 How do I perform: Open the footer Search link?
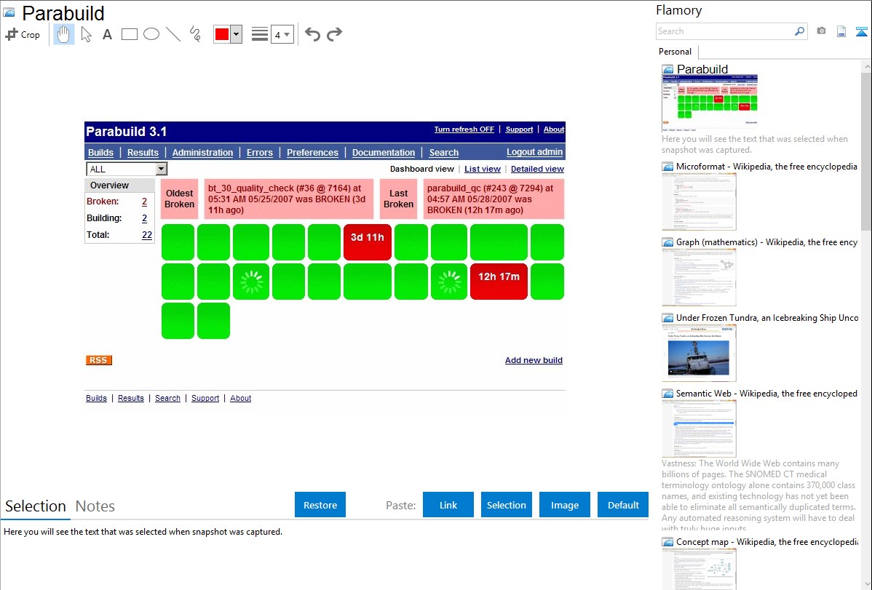point(167,398)
